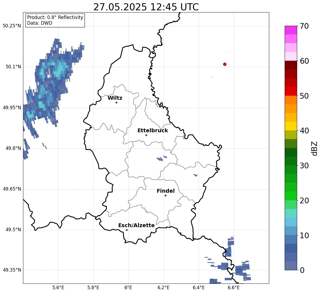Click the 49.5°N latitude label
The height and width of the screenshot is (293, 321).
coord(13,230)
